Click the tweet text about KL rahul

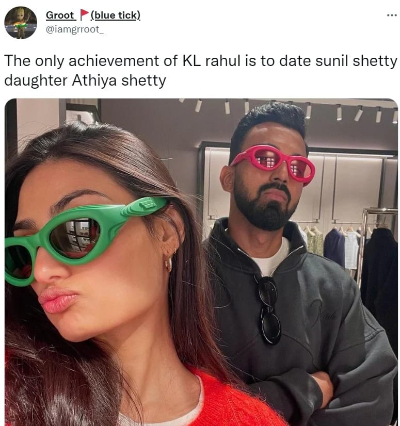coord(201,70)
